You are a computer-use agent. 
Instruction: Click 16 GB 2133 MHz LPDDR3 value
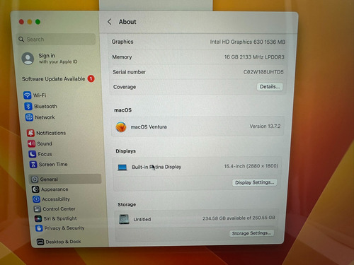[x=254, y=57]
